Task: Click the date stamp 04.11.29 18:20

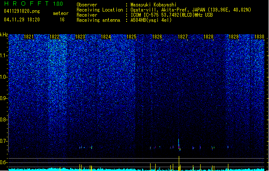Action: click(x=22, y=20)
